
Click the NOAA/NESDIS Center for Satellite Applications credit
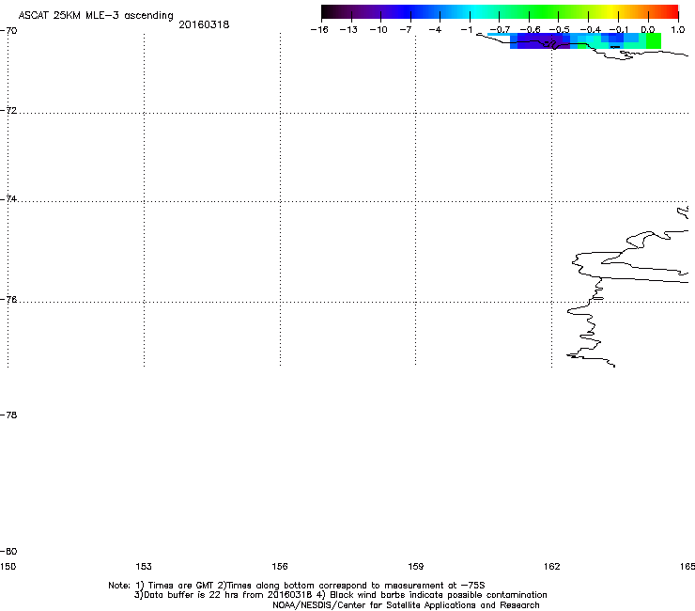pos(406,605)
